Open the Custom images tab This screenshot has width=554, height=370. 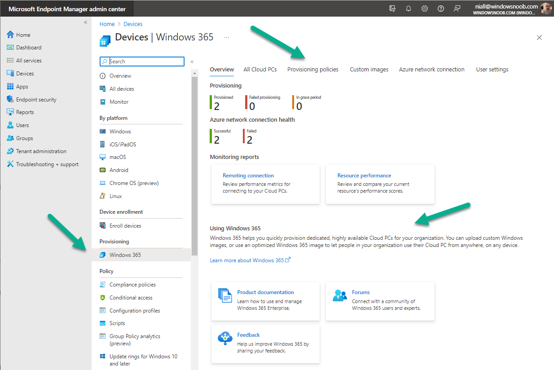369,70
